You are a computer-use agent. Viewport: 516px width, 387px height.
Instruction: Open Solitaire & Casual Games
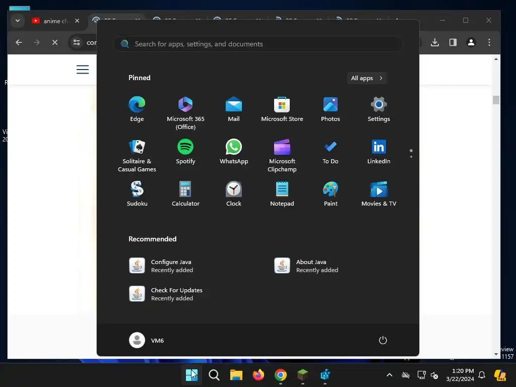pyautogui.click(x=137, y=155)
